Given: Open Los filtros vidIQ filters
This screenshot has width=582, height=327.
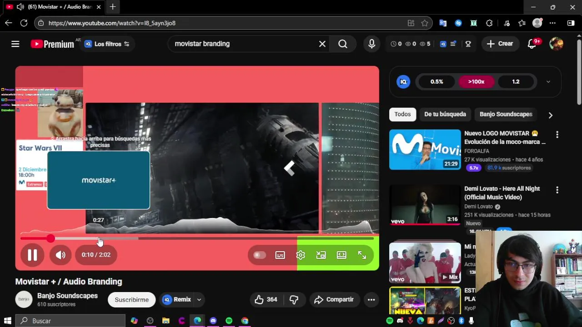Looking at the screenshot, I should (x=107, y=44).
